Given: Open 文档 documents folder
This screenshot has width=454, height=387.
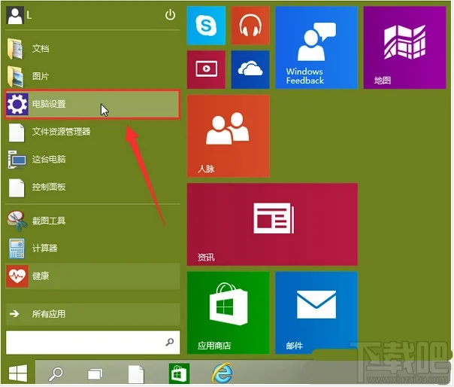Looking at the screenshot, I should [x=92, y=48].
